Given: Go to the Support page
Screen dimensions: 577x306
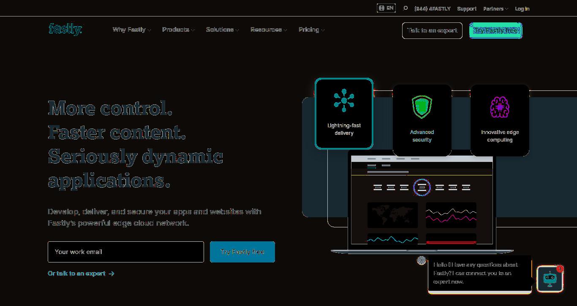Looking at the screenshot, I should (x=467, y=8).
